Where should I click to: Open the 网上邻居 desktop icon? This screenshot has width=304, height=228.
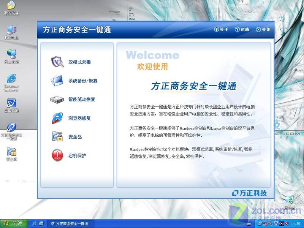coord(11,57)
